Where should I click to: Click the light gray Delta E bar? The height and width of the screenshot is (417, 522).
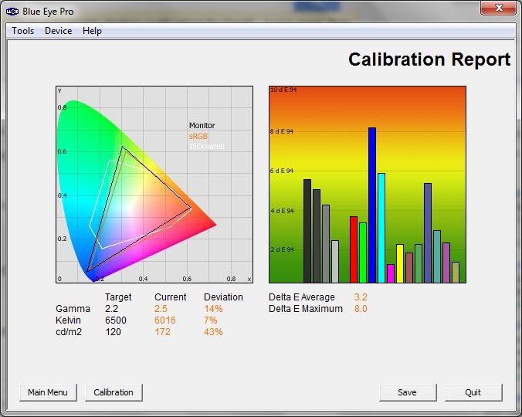[x=335, y=262]
